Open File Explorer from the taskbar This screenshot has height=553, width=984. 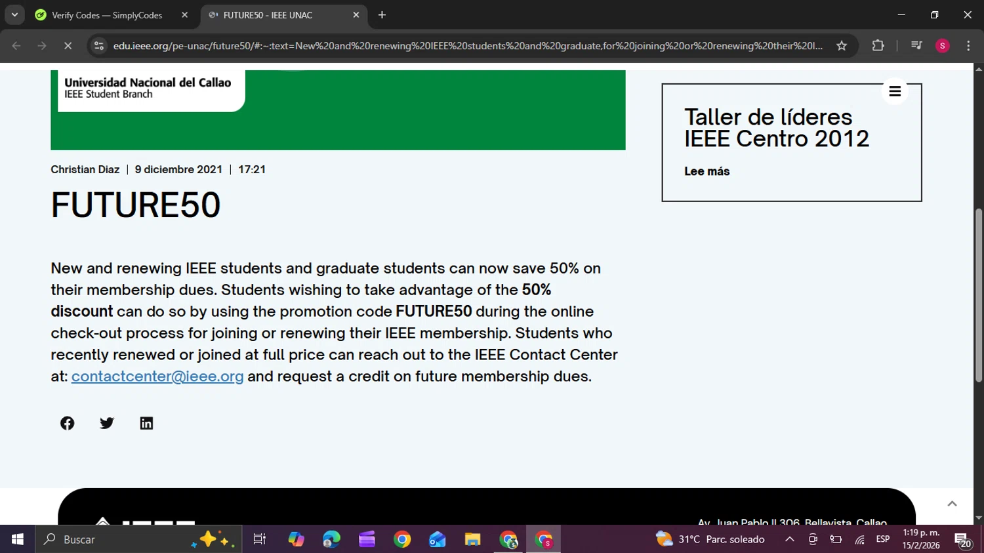coord(472,539)
